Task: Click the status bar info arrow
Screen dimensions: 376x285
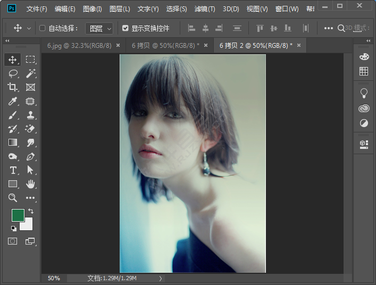Action: [x=161, y=278]
